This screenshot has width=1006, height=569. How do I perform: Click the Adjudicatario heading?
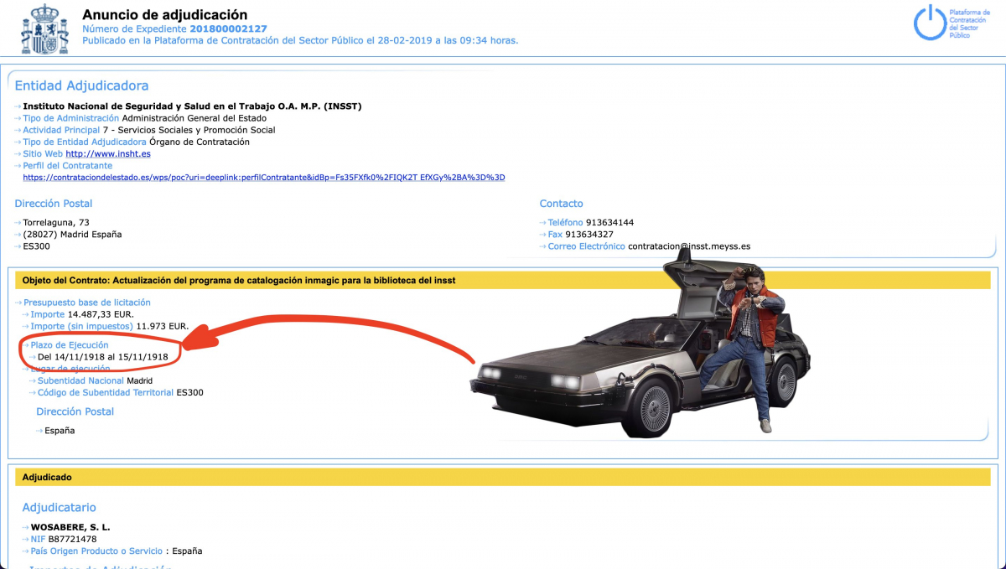coord(60,508)
